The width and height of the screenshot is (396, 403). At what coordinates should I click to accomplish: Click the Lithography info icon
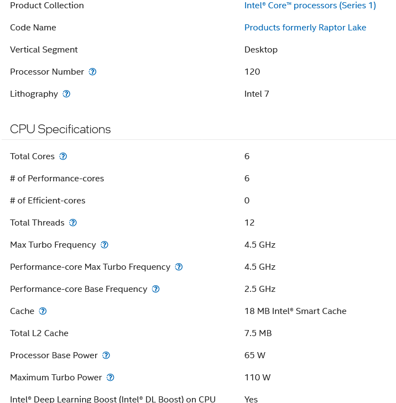pyautogui.click(x=66, y=94)
